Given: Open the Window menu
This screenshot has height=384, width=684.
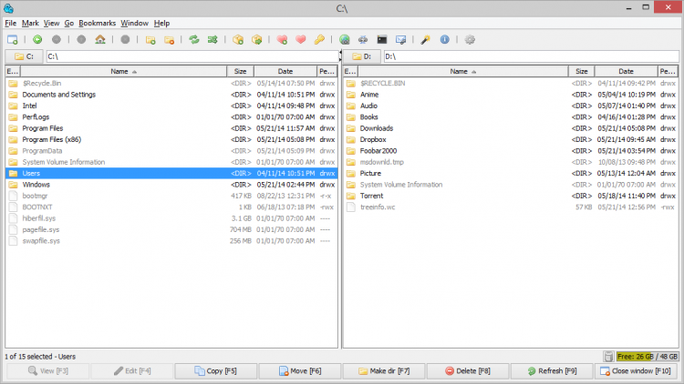Looking at the screenshot, I should [x=134, y=23].
